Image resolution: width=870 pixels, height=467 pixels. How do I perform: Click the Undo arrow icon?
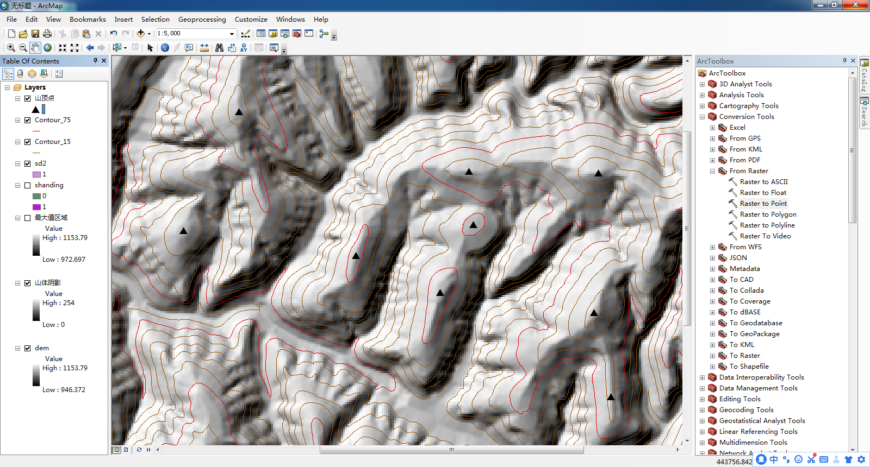(114, 34)
